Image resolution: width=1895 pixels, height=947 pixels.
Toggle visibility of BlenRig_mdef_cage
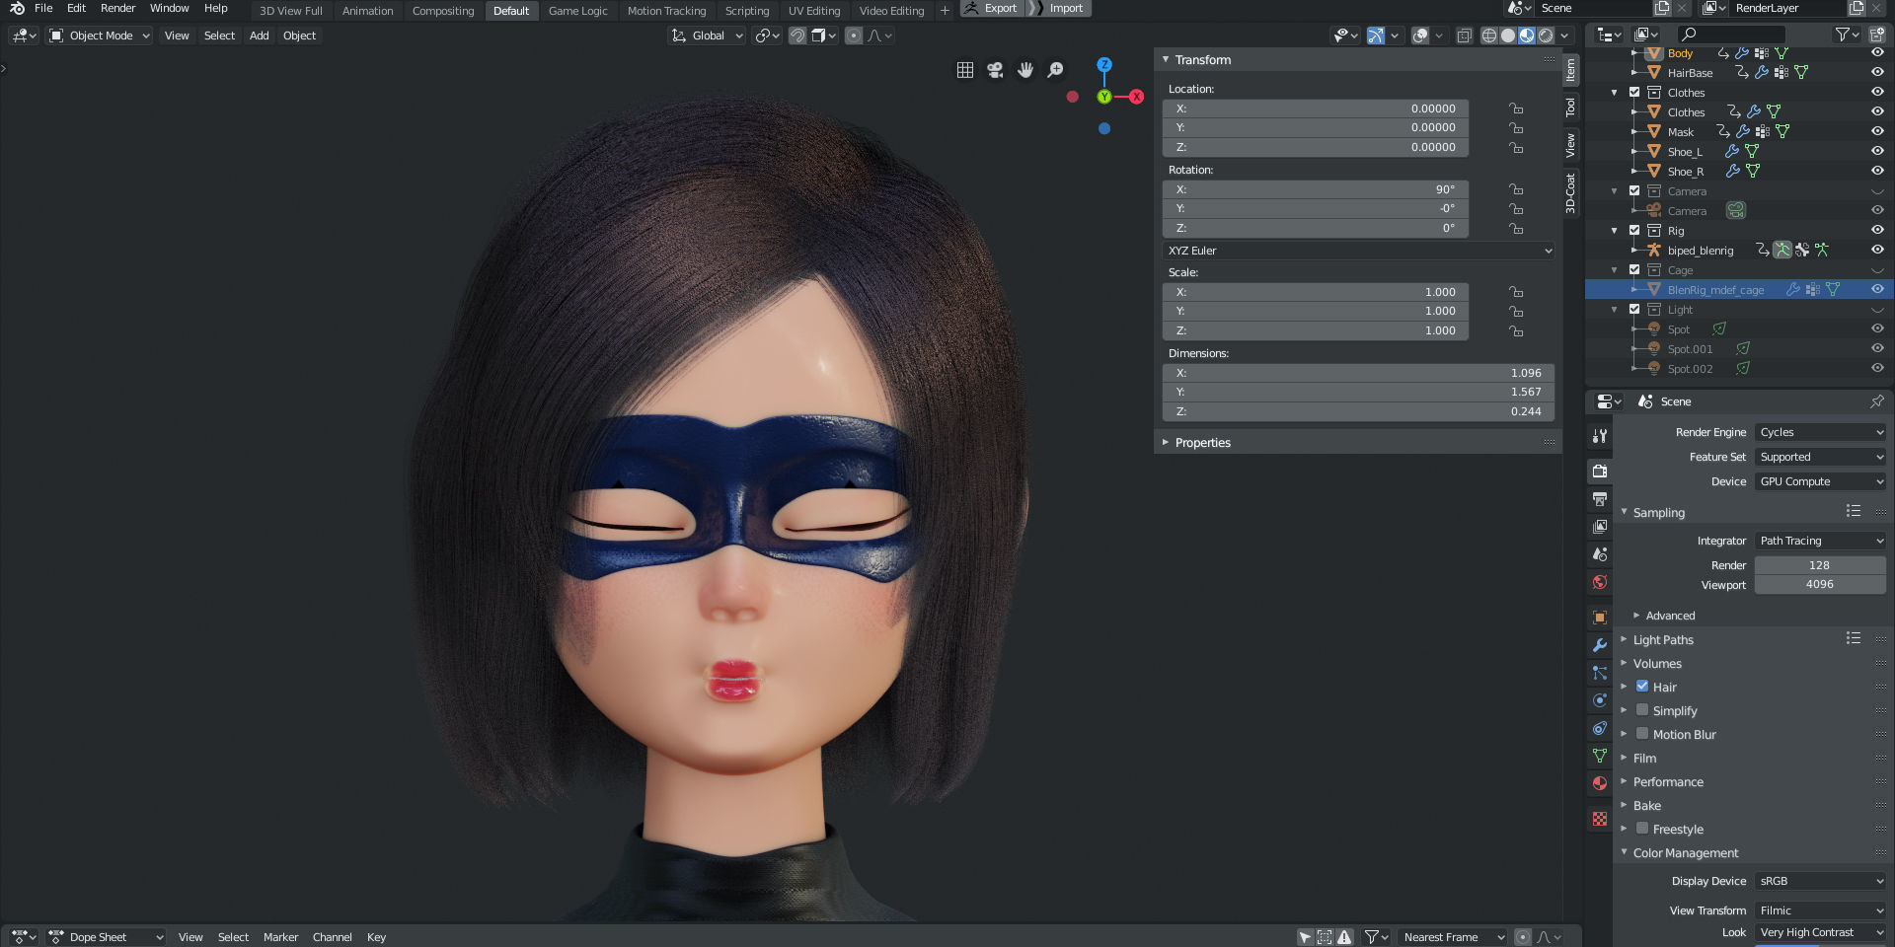1877,289
